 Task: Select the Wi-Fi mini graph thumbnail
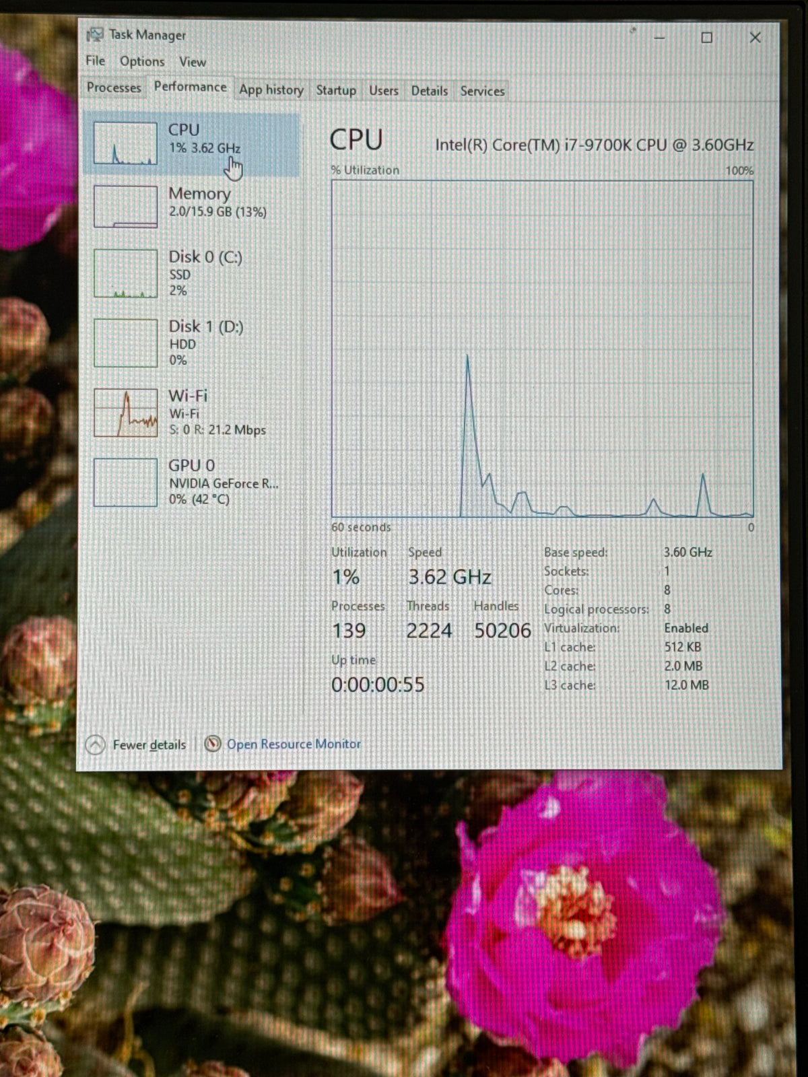[x=125, y=412]
